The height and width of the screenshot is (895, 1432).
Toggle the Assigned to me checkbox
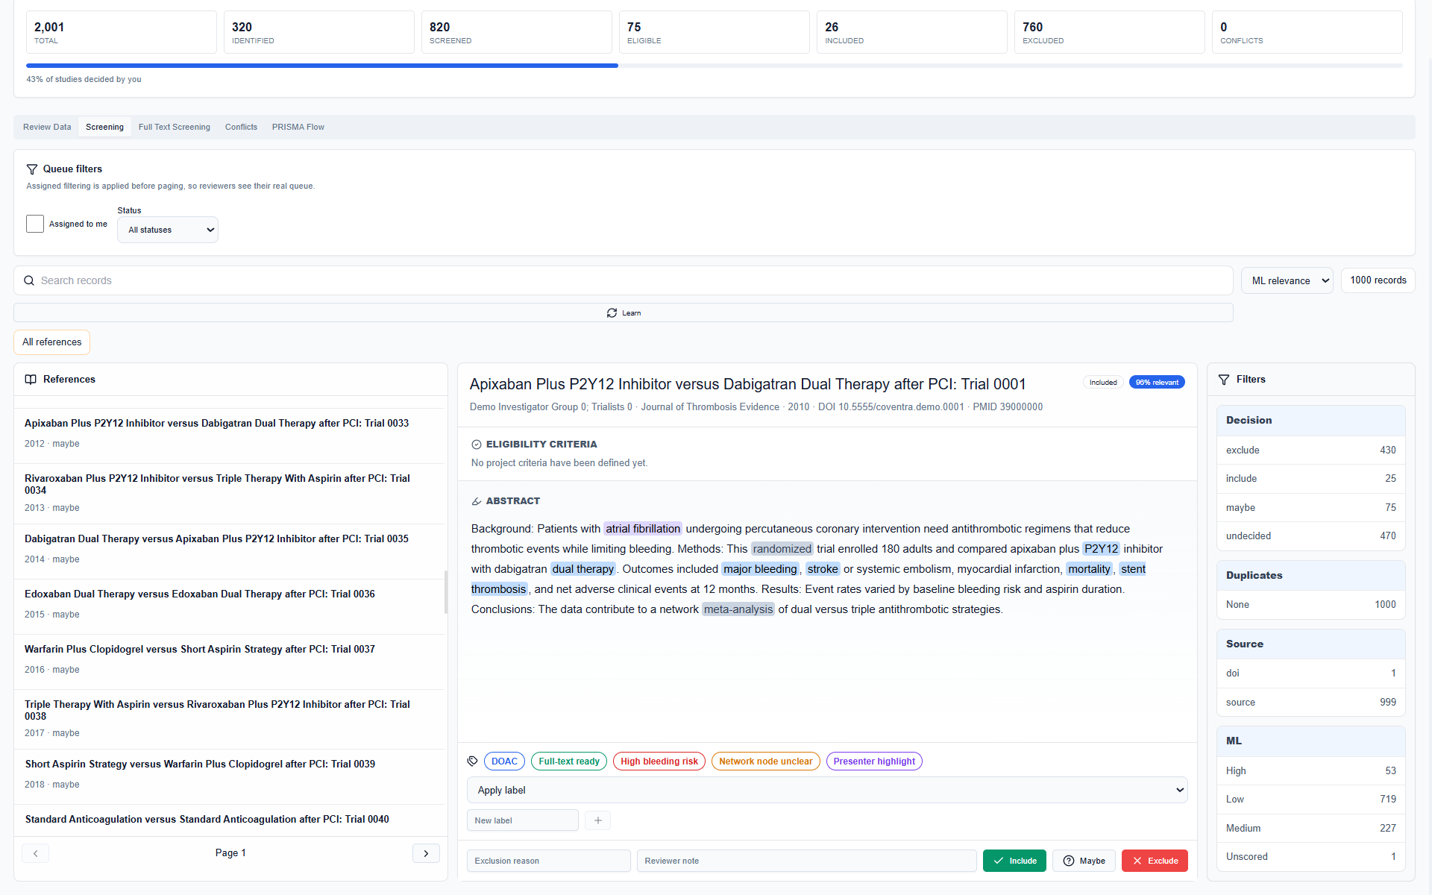point(35,224)
